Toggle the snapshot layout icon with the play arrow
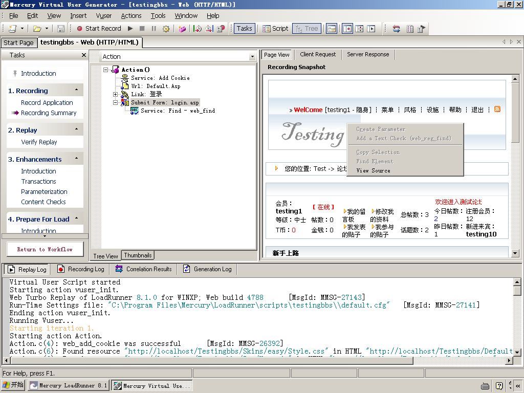 372,29
